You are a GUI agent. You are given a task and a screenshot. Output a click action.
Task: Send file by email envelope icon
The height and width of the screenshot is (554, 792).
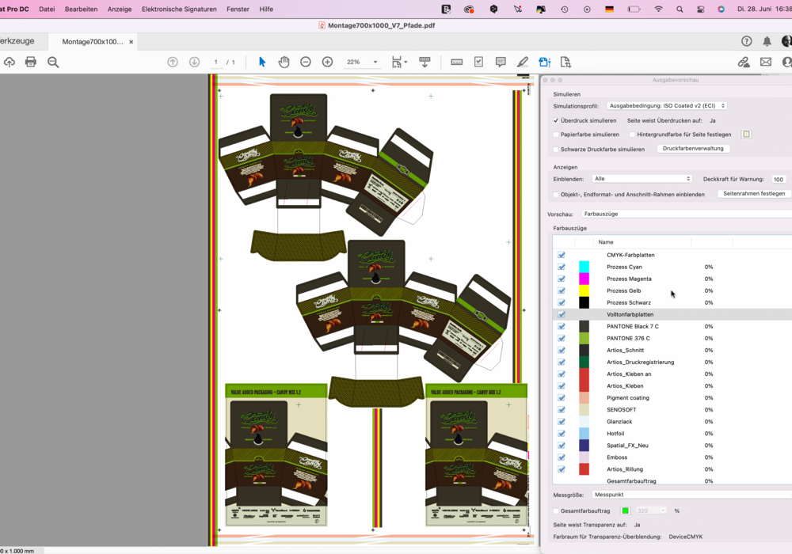click(766, 62)
